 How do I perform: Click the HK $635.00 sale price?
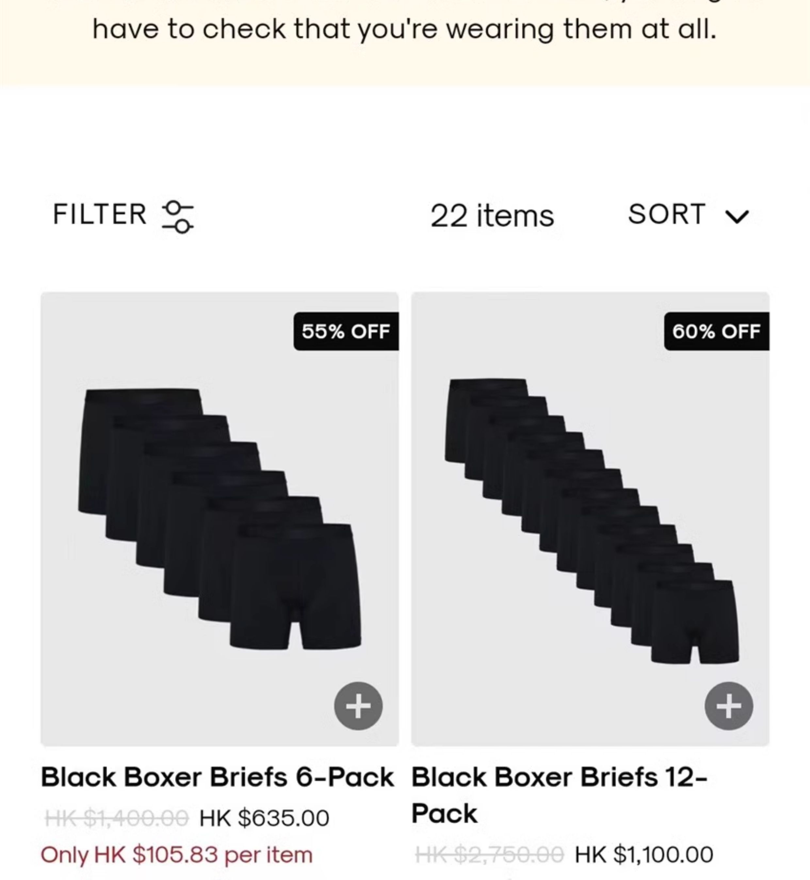coord(264,818)
